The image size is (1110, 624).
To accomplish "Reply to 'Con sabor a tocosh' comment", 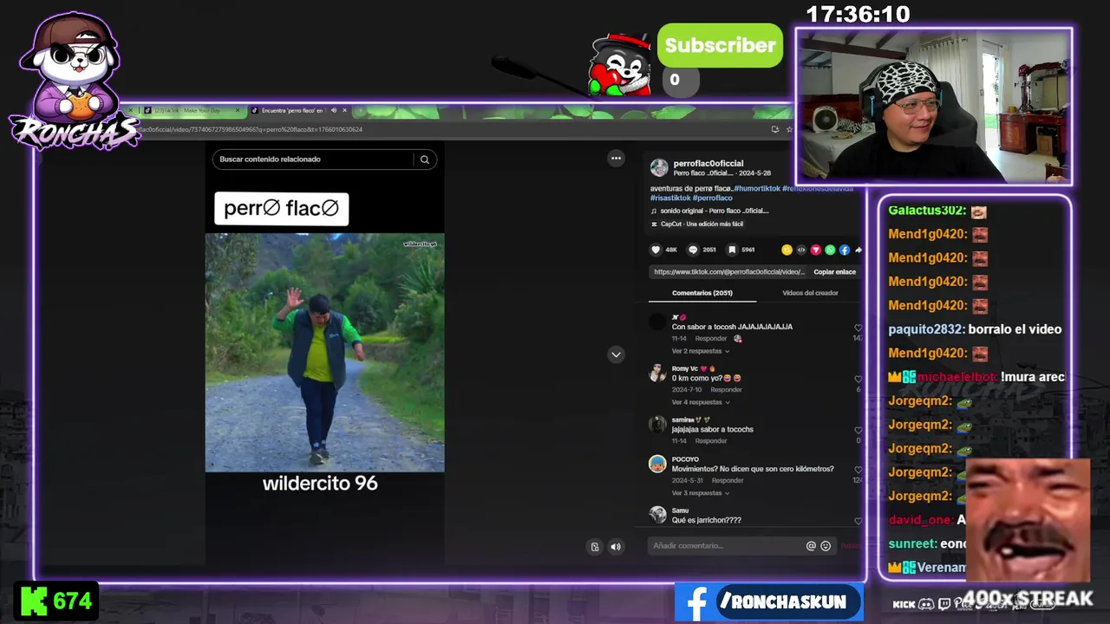I will pos(711,339).
